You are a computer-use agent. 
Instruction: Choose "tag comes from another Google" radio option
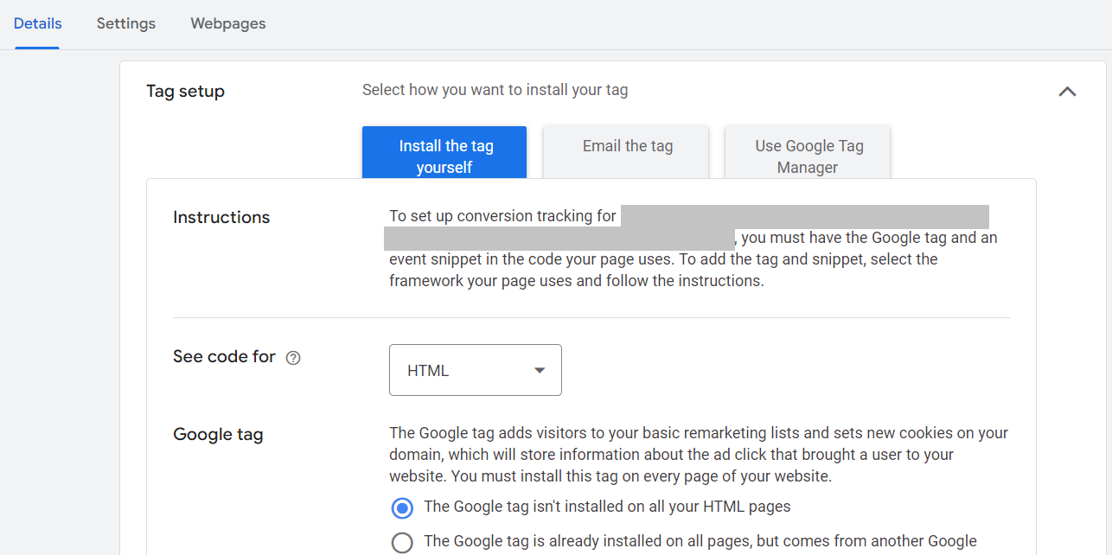402,542
